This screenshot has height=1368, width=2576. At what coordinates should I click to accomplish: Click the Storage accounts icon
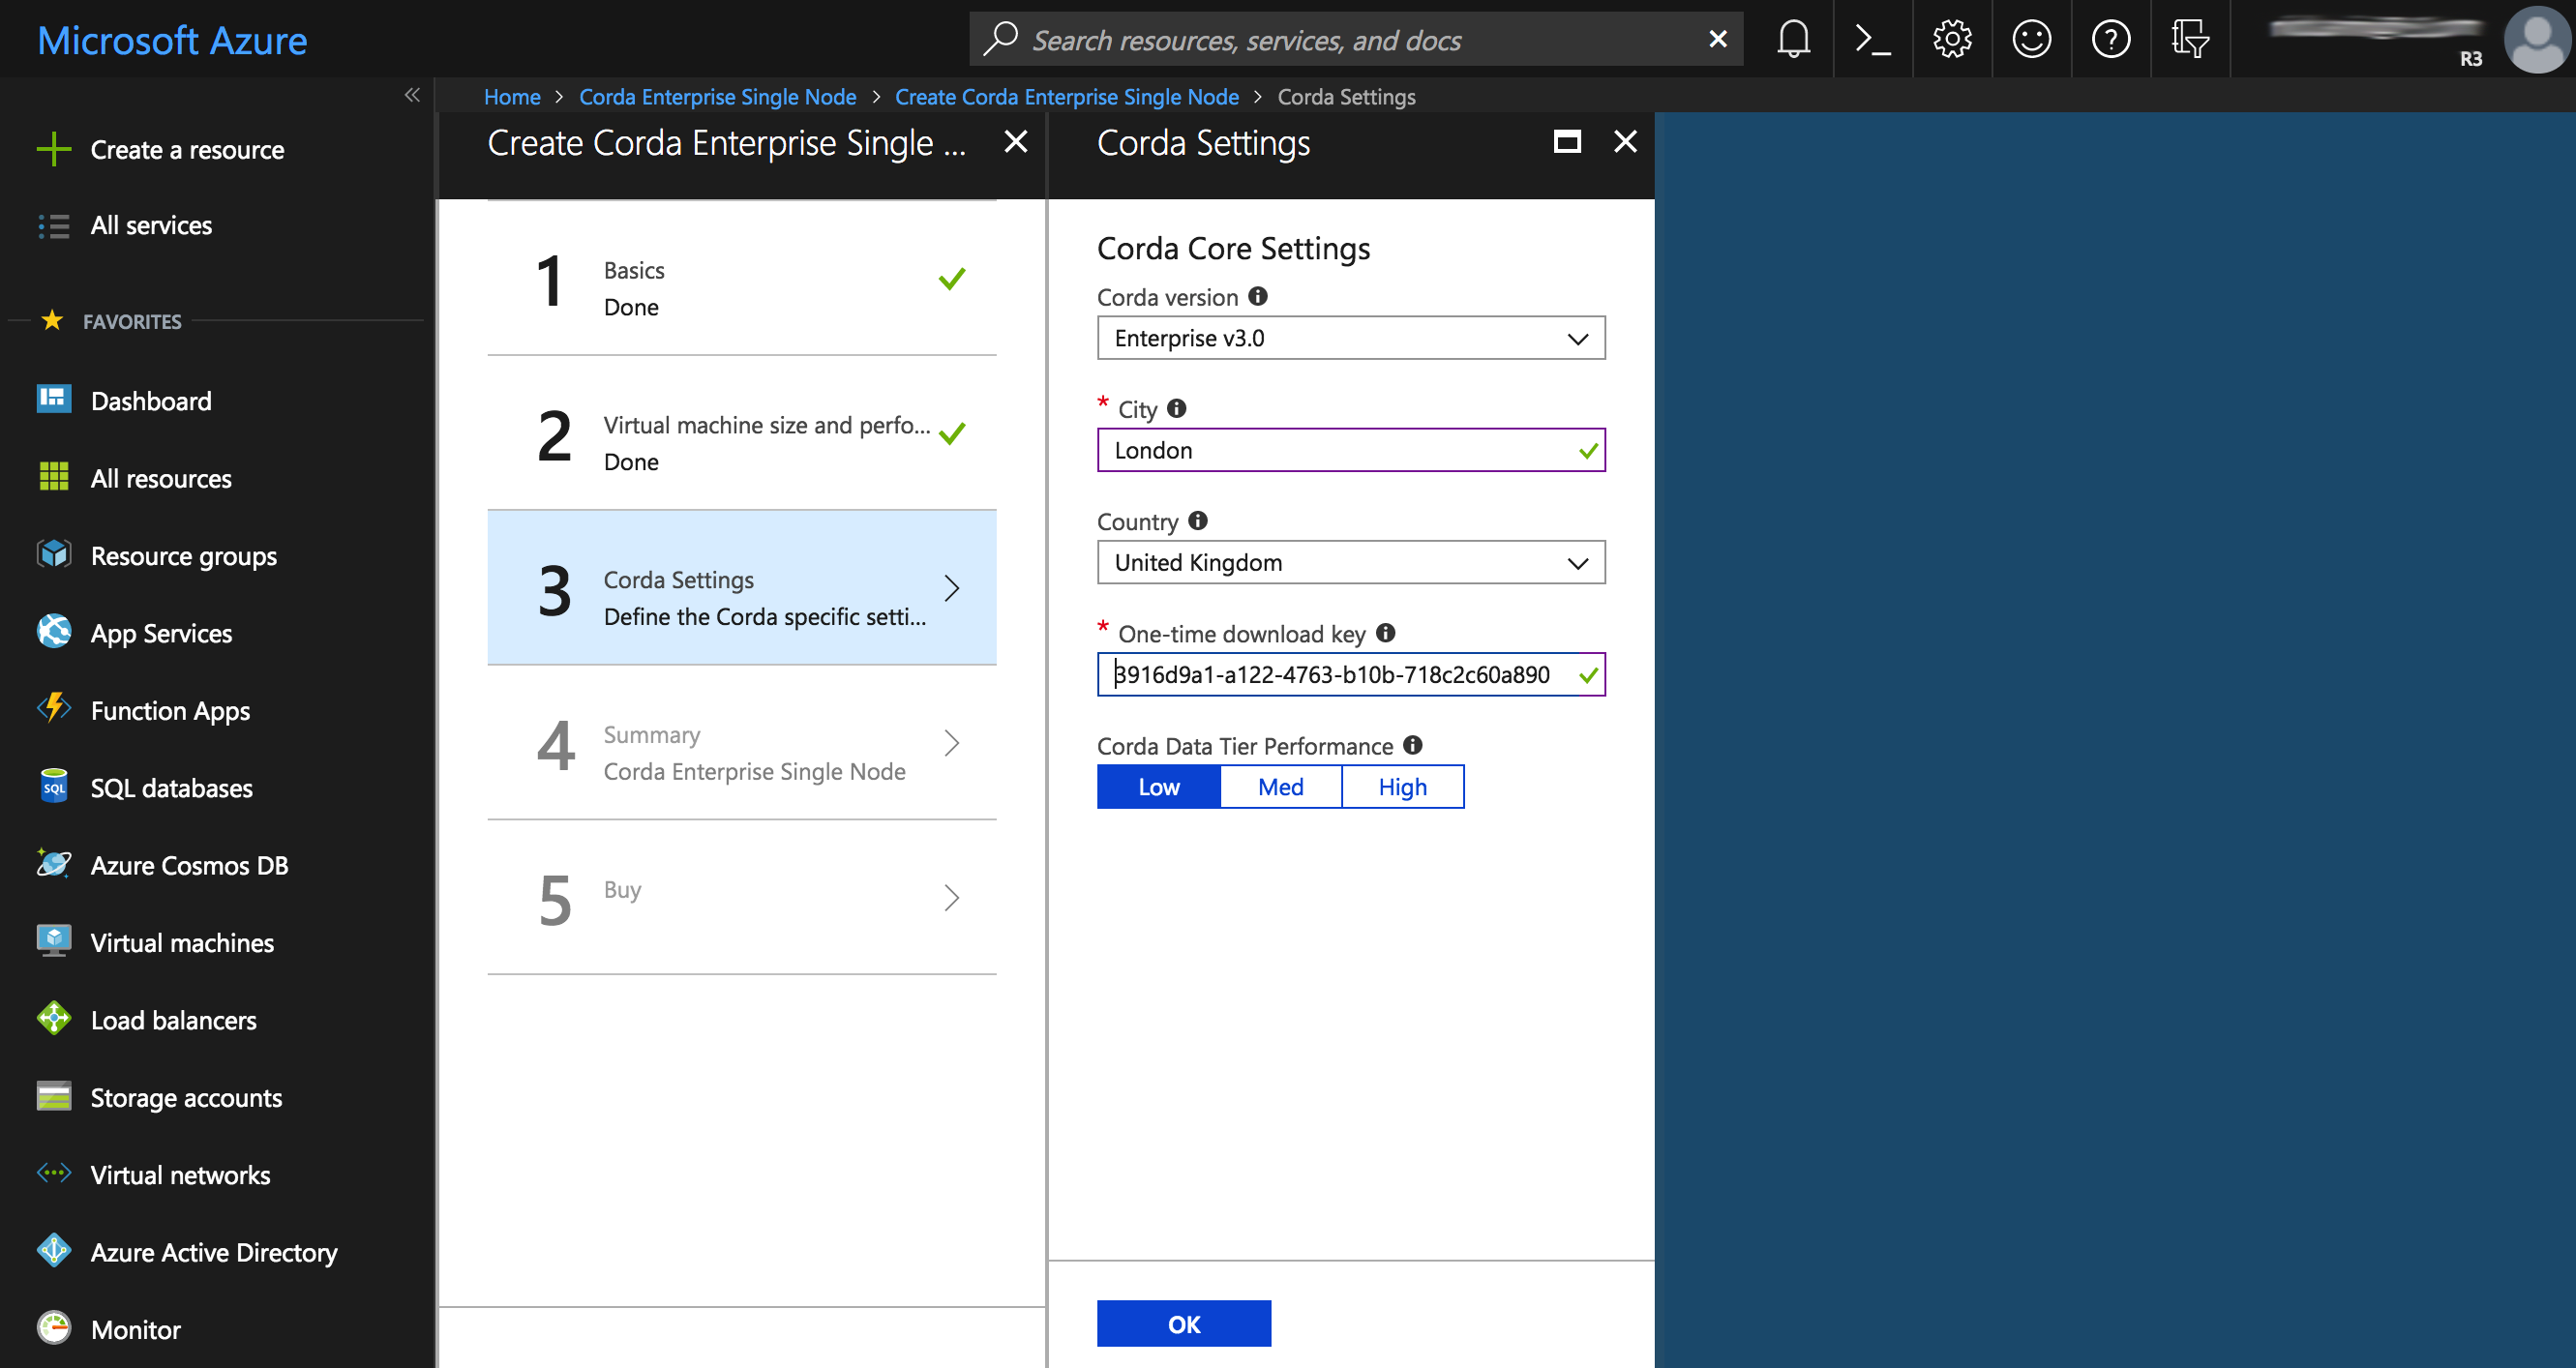point(54,1096)
